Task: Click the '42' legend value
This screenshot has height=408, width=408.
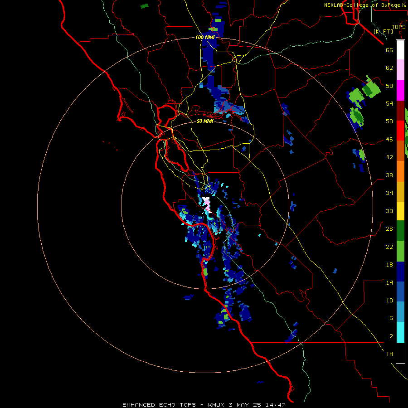Action: 389,157
